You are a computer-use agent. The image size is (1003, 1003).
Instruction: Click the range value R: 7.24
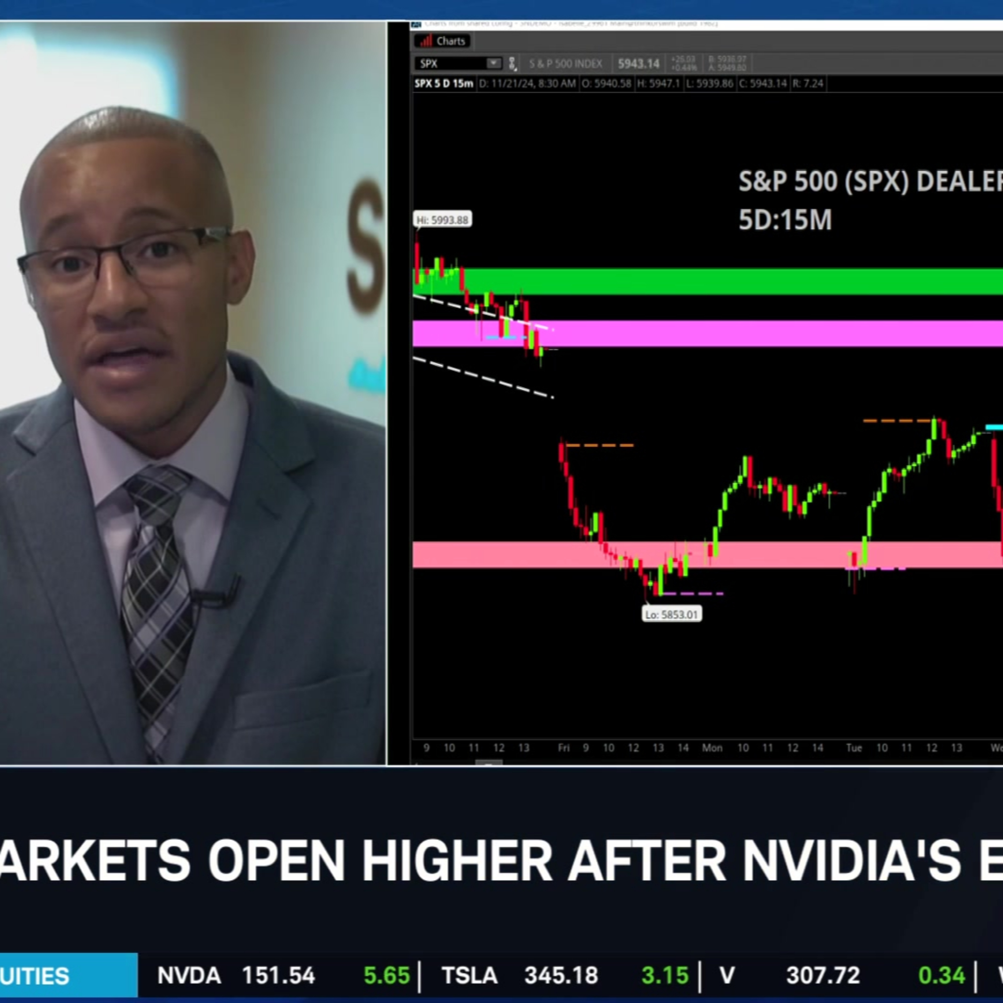click(x=808, y=84)
